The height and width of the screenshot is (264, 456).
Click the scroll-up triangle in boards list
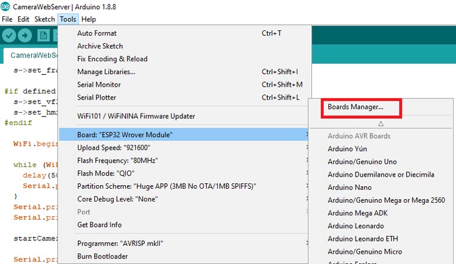(381, 124)
